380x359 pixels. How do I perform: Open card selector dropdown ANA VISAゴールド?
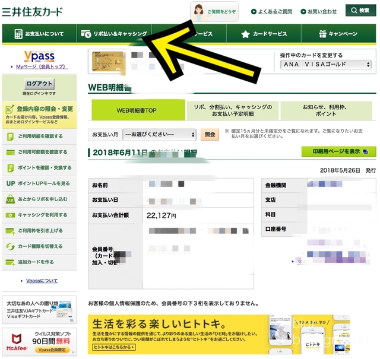(x=326, y=65)
